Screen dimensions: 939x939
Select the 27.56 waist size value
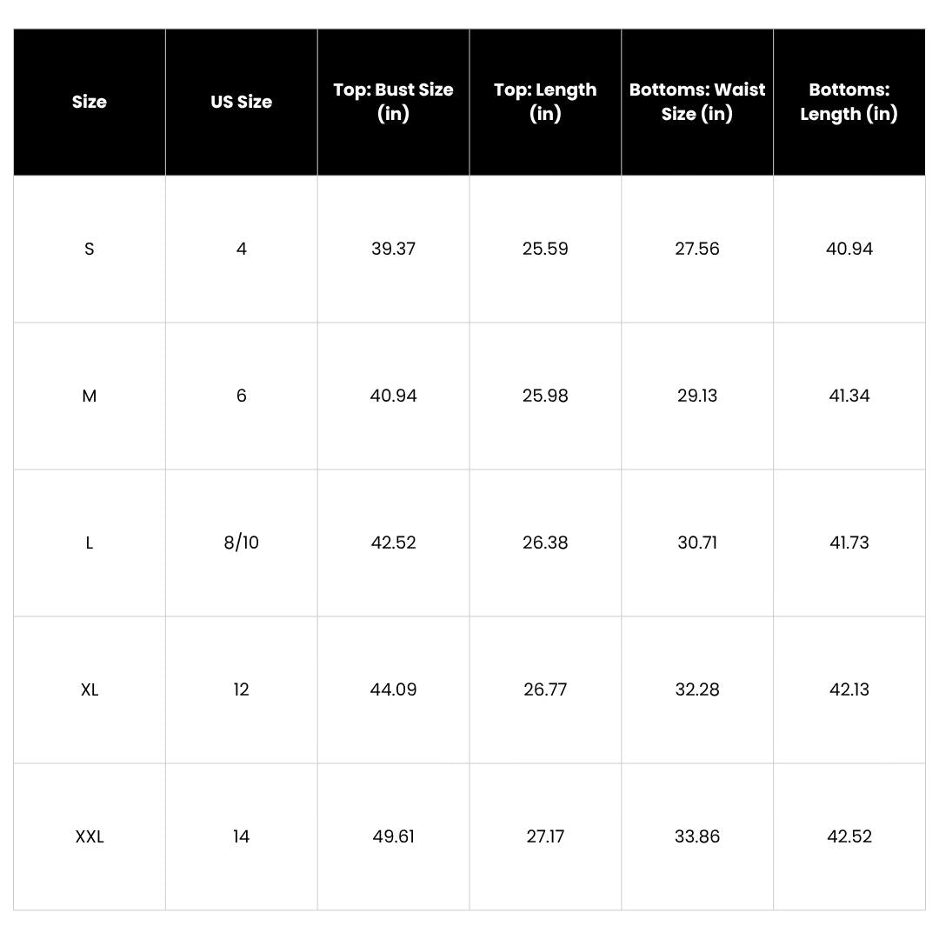(x=697, y=250)
